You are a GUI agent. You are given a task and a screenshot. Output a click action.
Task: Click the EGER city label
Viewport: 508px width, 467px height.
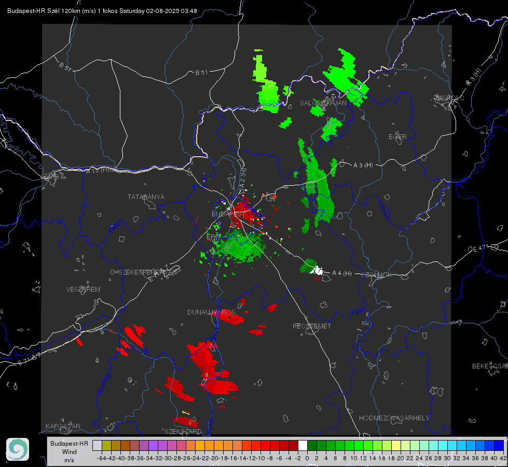click(x=397, y=137)
